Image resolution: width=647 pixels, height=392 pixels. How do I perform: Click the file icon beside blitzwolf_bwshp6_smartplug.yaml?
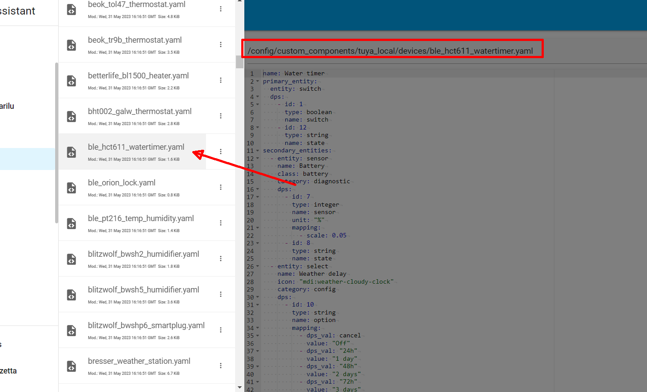pyautogui.click(x=71, y=330)
